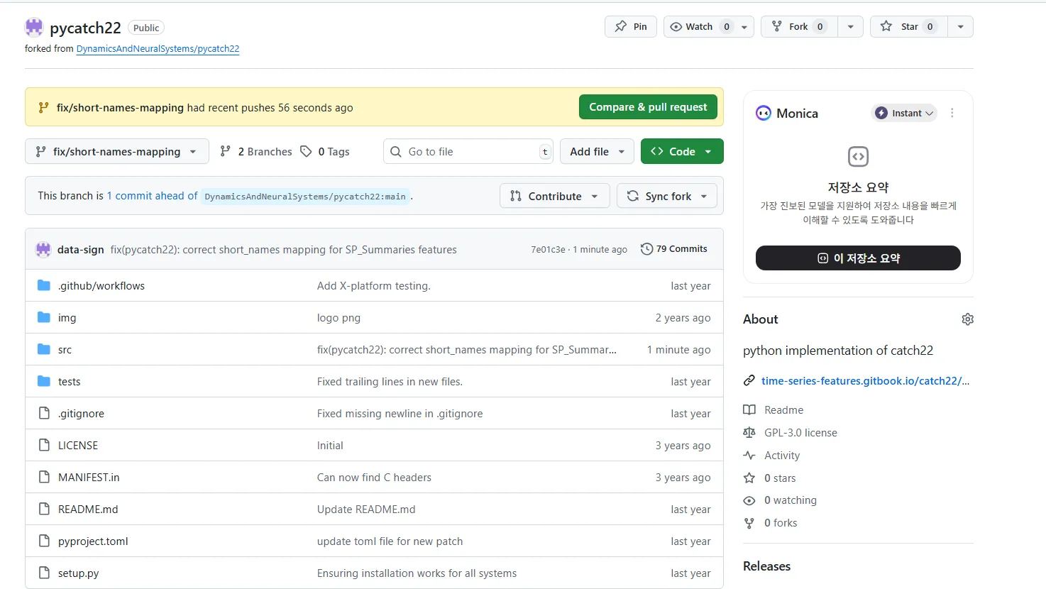The width and height of the screenshot is (1046, 589).
Task: Click the Pin button
Action: point(631,26)
